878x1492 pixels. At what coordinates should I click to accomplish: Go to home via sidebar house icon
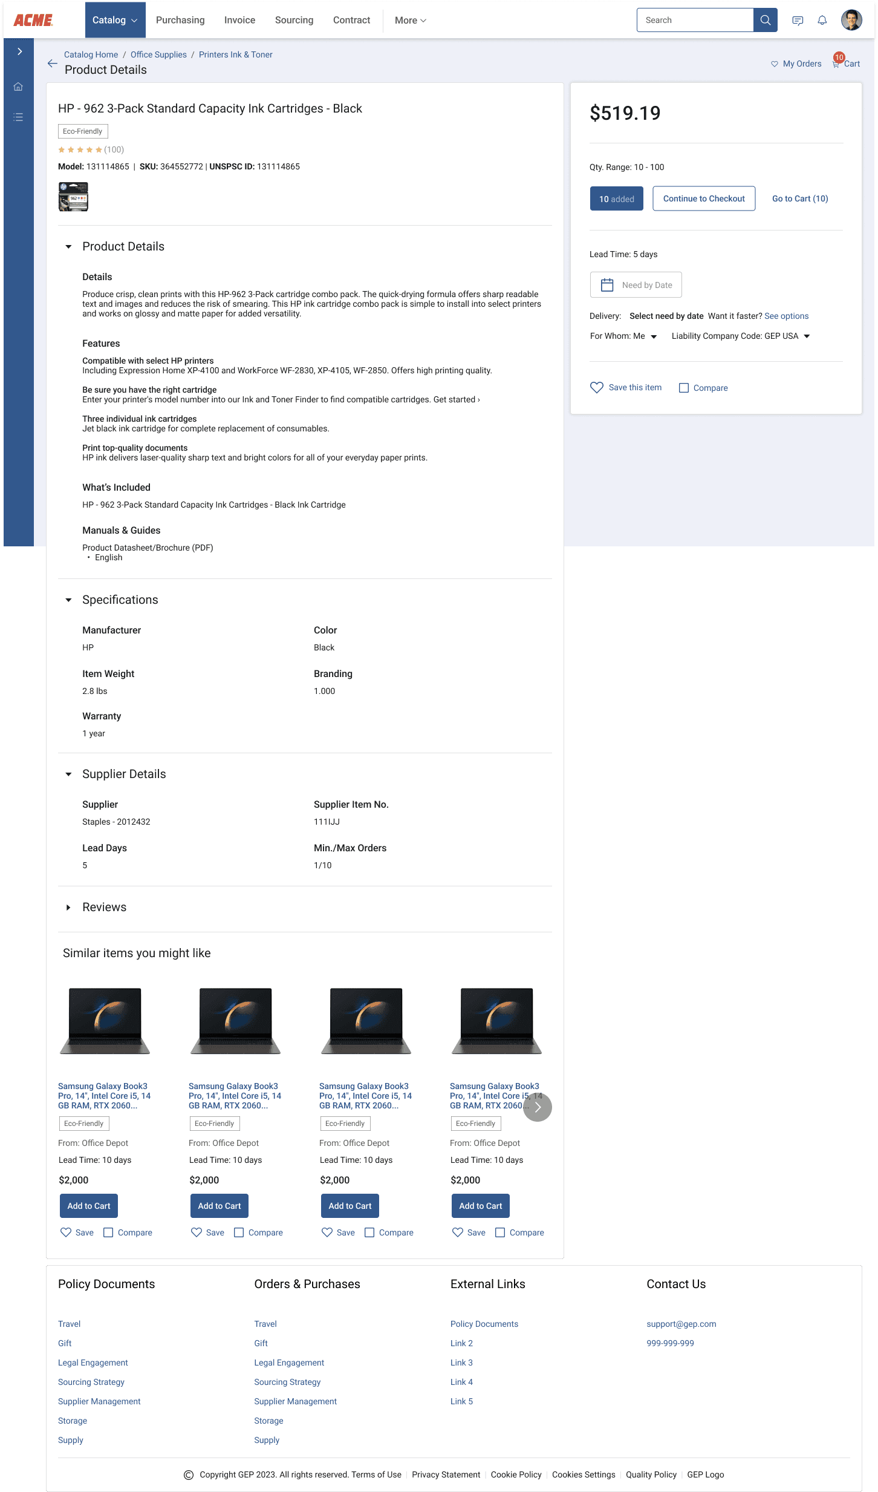click(18, 87)
